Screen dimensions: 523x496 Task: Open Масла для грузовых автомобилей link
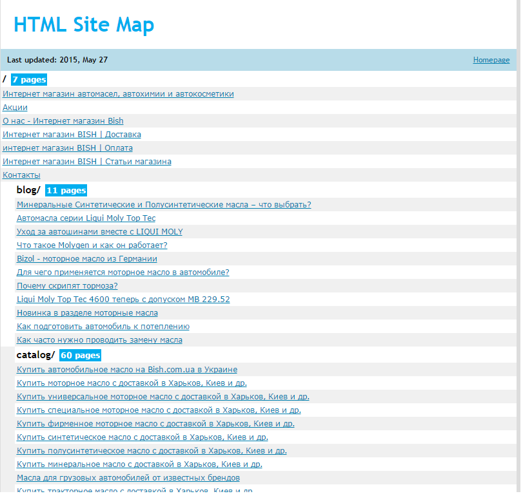pos(128,478)
